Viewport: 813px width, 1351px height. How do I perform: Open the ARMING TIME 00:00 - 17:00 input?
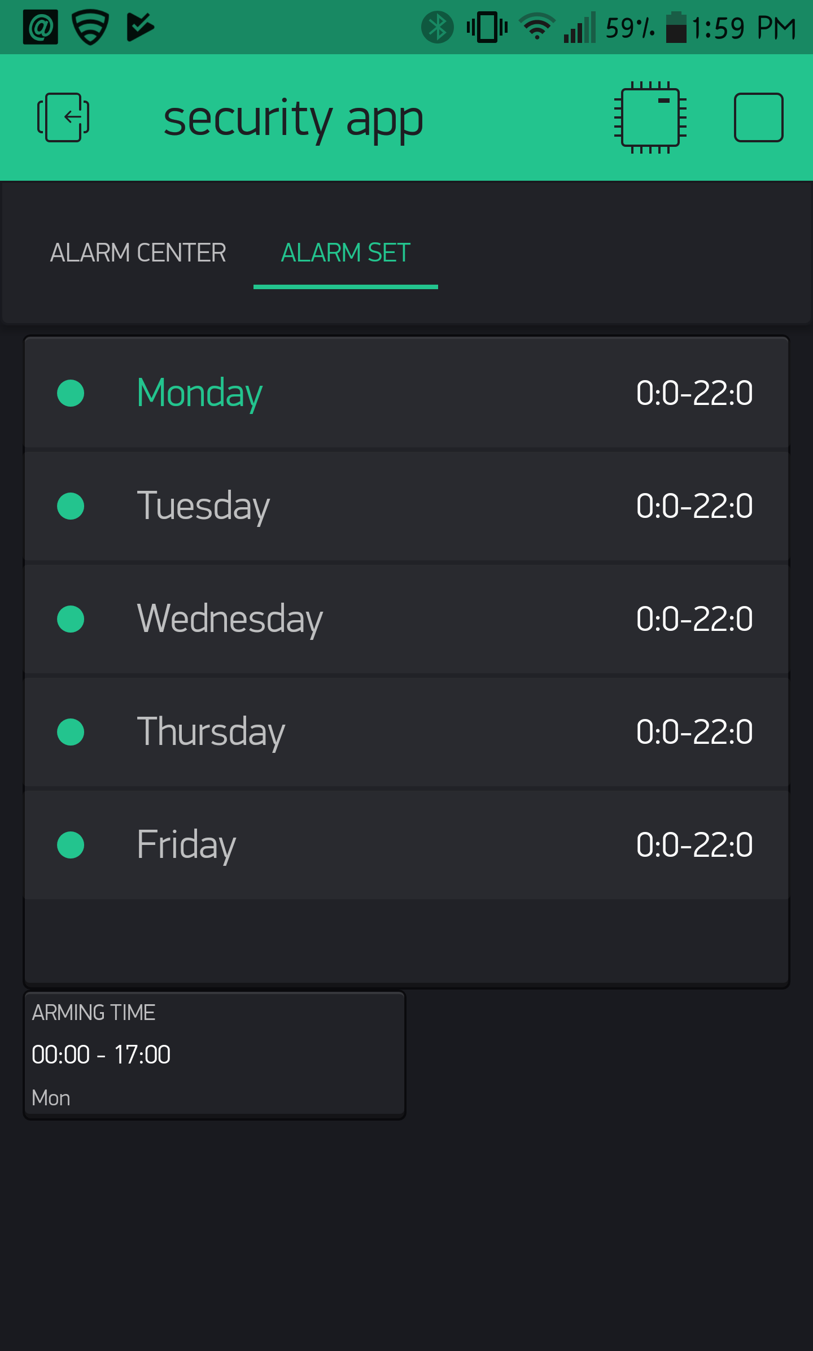(x=215, y=1055)
